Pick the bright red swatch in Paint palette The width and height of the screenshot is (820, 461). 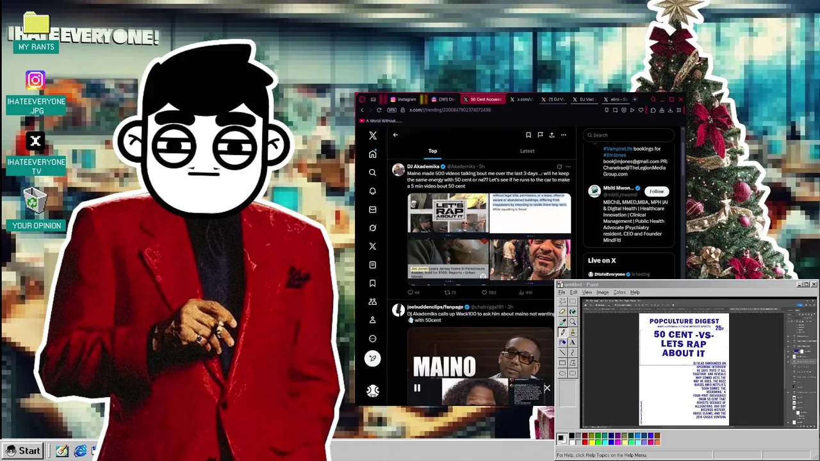coord(585,442)
